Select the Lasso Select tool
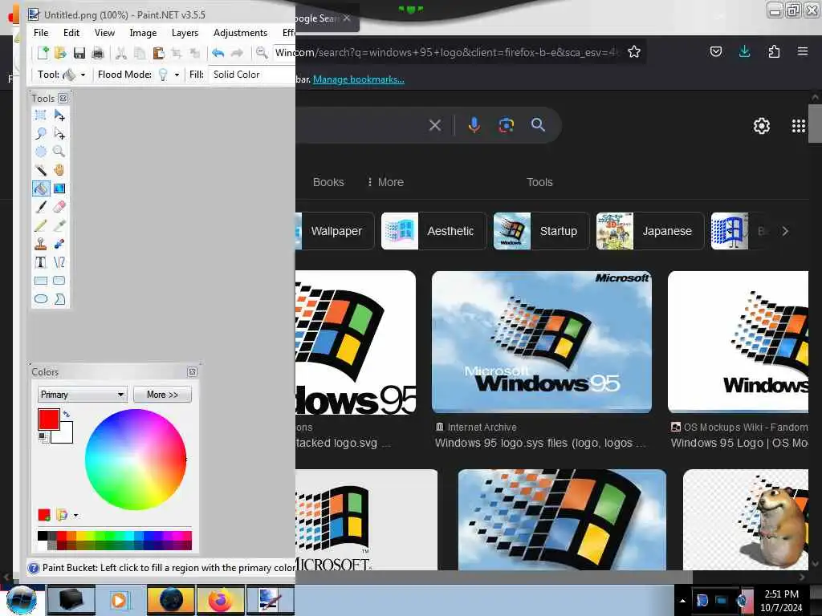The width and height of the screenshot is (822, 616). pyautogui.click(x=40, y=134)
